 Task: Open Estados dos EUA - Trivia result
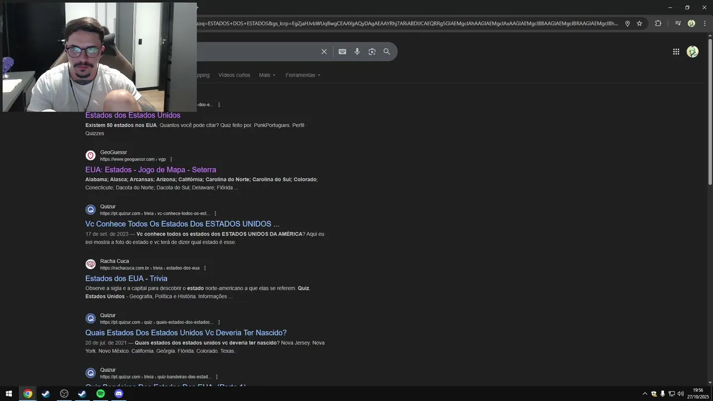(126, 278)
